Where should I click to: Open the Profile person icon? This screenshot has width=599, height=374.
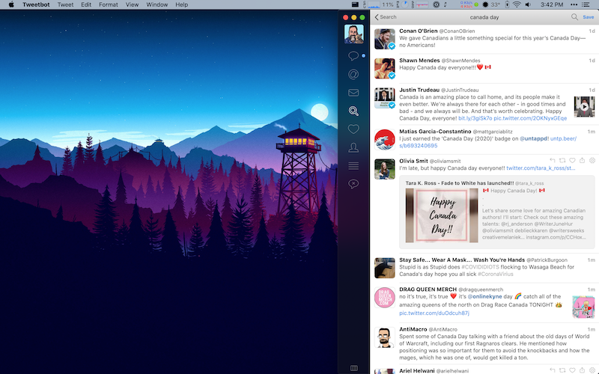coord(353,147)
